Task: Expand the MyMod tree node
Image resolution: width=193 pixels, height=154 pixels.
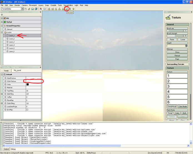Action: [x=2, y=22]
